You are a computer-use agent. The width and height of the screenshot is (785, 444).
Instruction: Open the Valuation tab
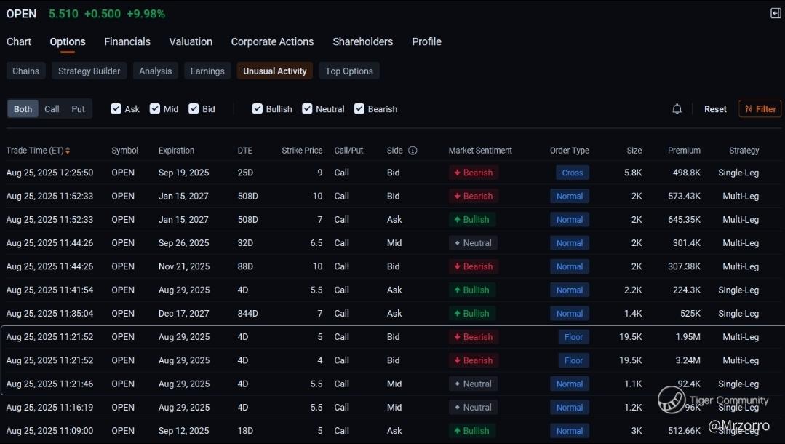tap(191, 41)
